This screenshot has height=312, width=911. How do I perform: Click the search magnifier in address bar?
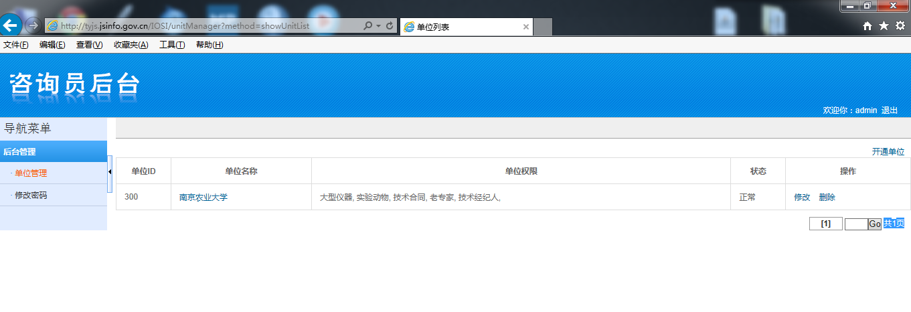[367, 26]
